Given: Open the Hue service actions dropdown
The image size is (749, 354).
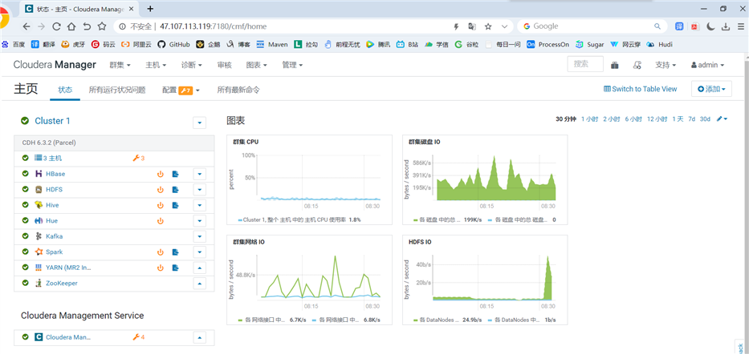Looking at the screenshot, I should pyautogui.click(x=199, y=221).
